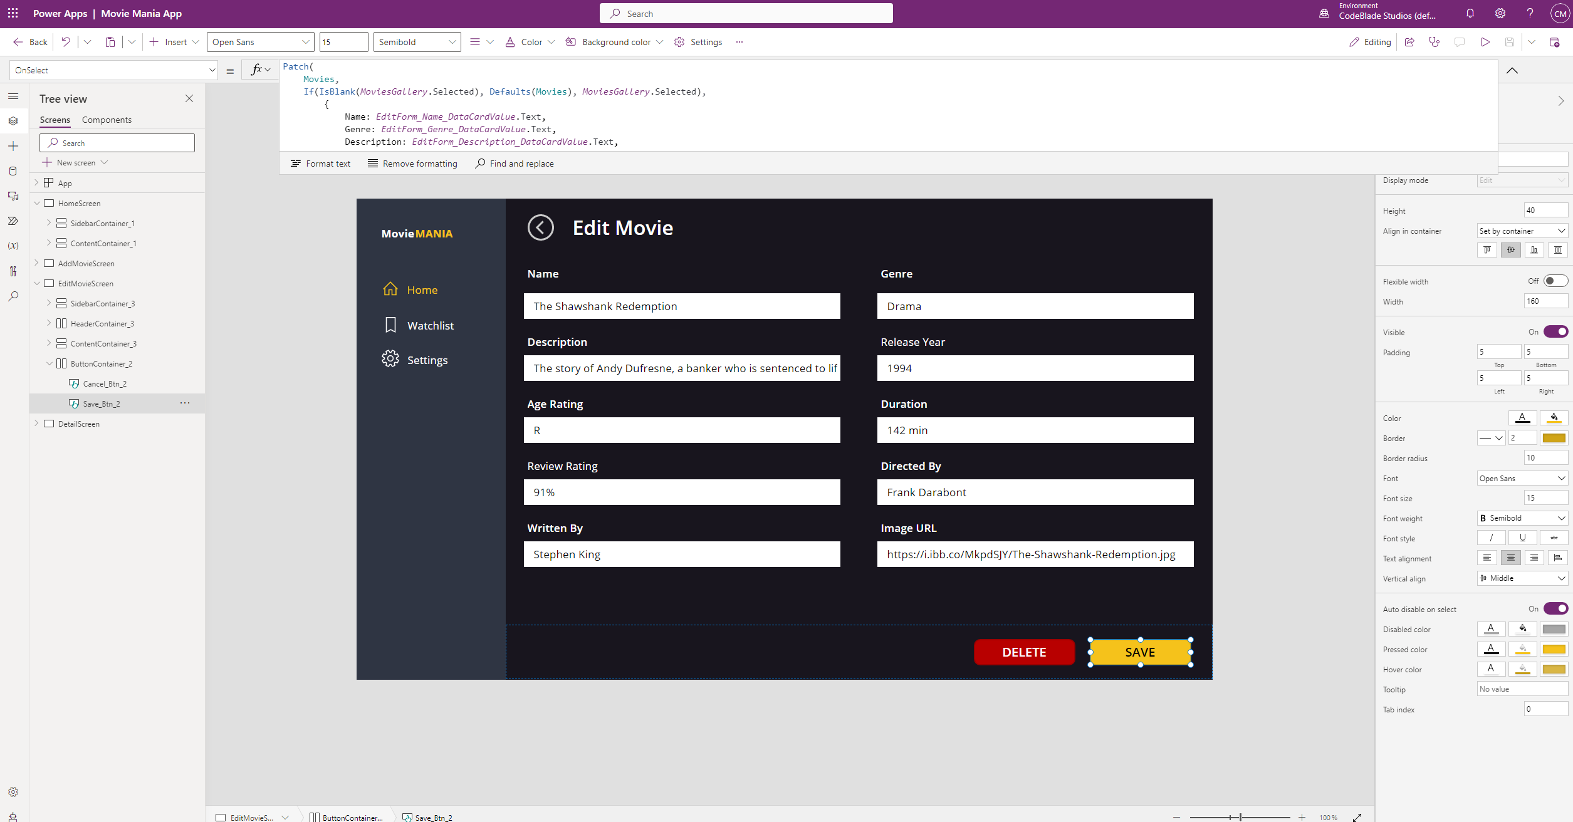Toggle the Flexible width switch
Image resolution: width=1573 pixels, height=822 pixels.
[x=1555, y=281]
